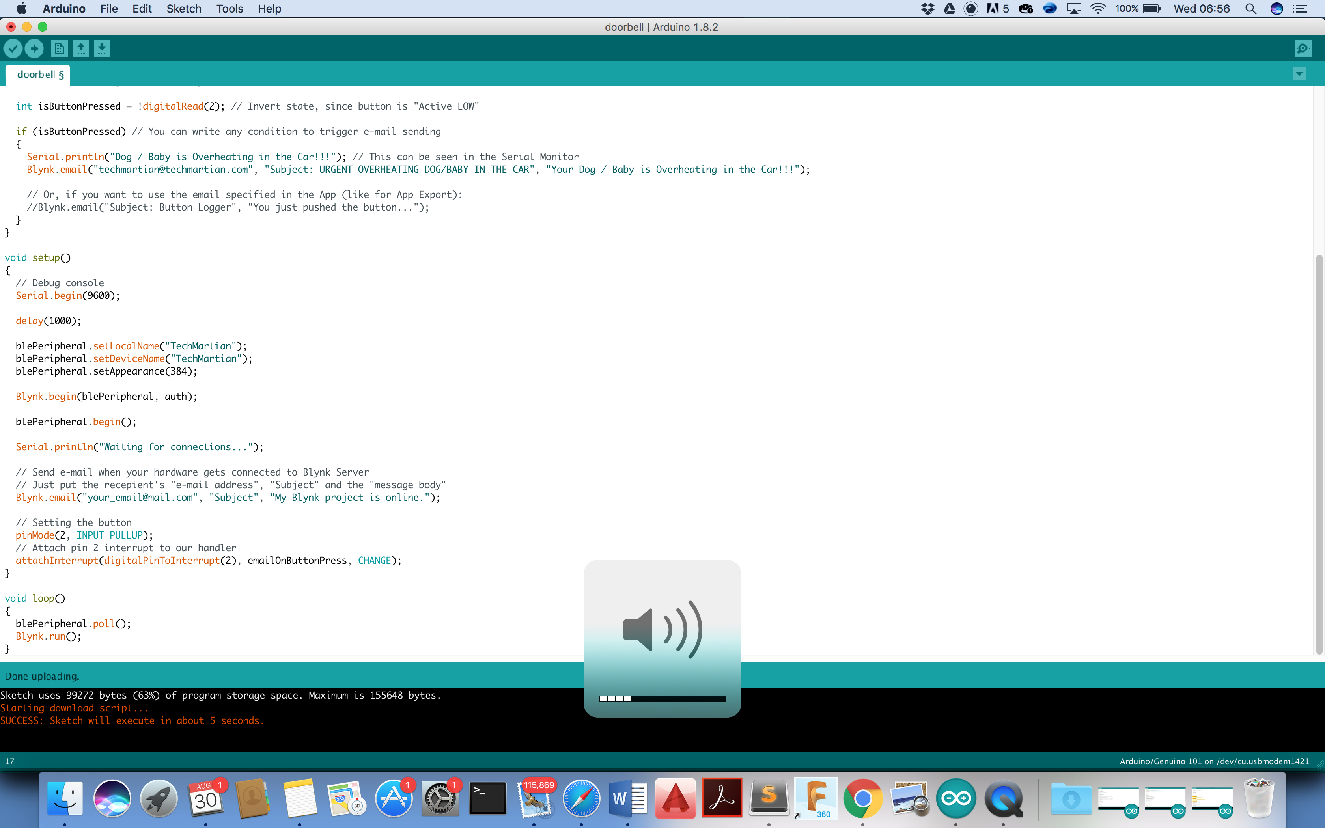Open App Store in the Dock
Image resolution: width=1325 pixels, height=828 pixels.
pos(393,798)
